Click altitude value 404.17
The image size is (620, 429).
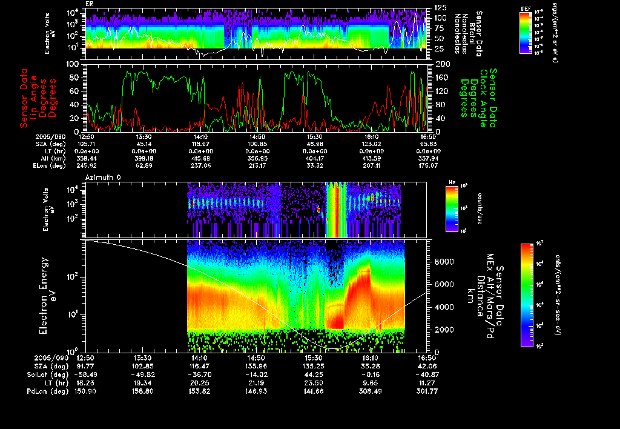314,158
